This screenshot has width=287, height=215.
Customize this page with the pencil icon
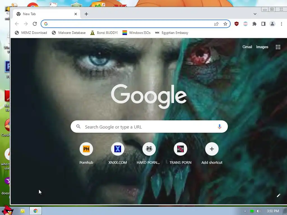(278, 195)
